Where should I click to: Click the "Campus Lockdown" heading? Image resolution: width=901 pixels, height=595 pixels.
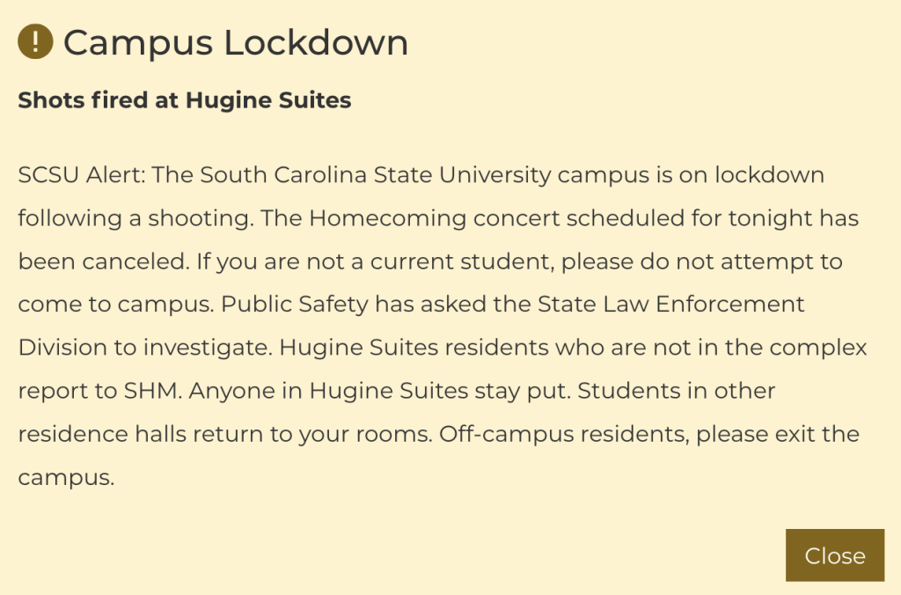tap(235, 42)
